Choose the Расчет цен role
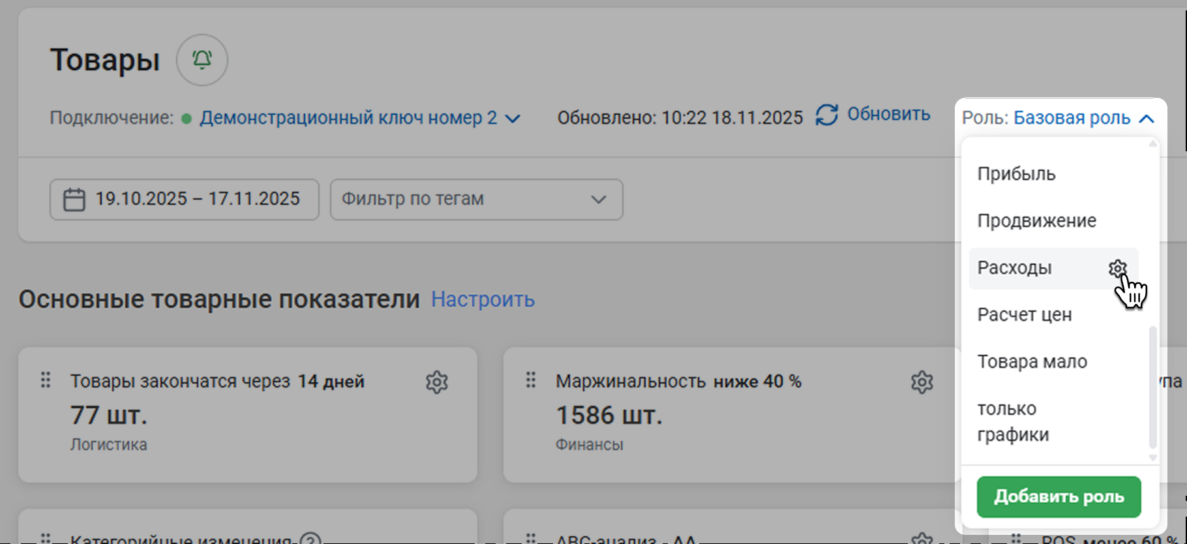This screenshot has height=544, width=1187. click(x=1024, y=315)
